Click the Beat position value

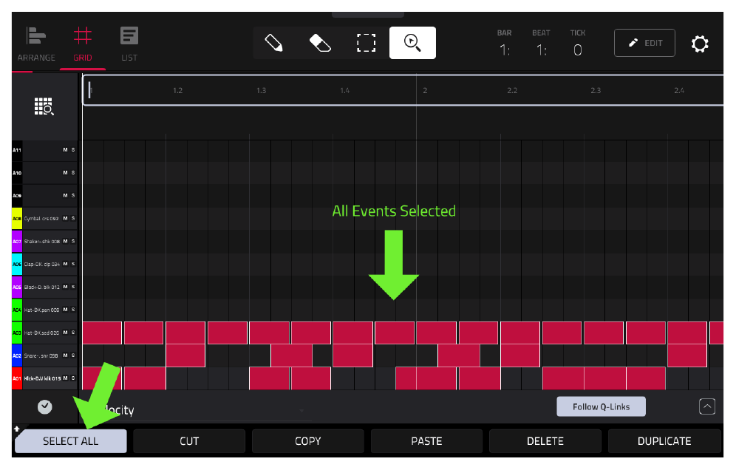coord(541,50)
